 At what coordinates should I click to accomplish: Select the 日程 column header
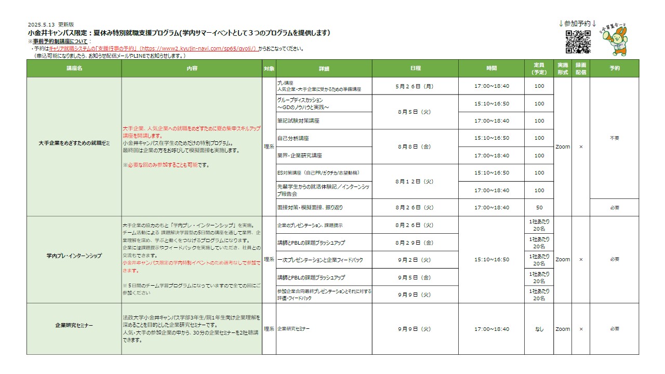(x=415, y=69)
